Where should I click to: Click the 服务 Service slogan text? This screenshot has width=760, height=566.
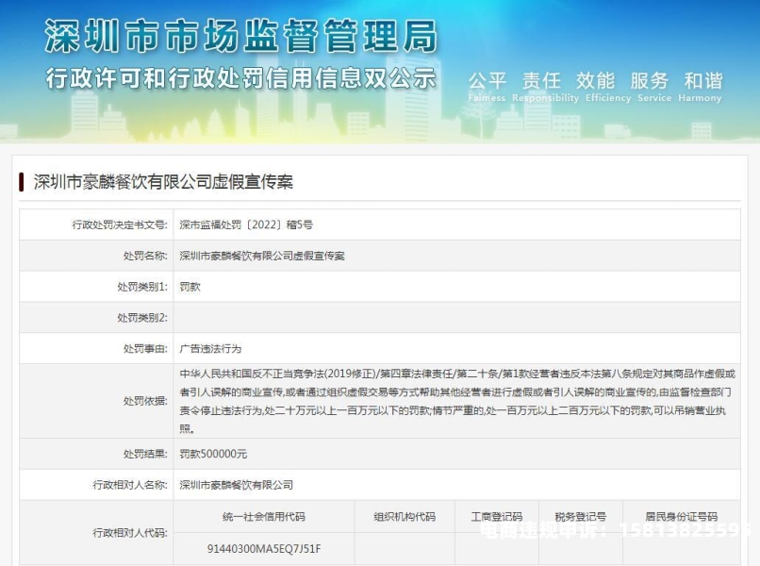[x=649, y=85]
